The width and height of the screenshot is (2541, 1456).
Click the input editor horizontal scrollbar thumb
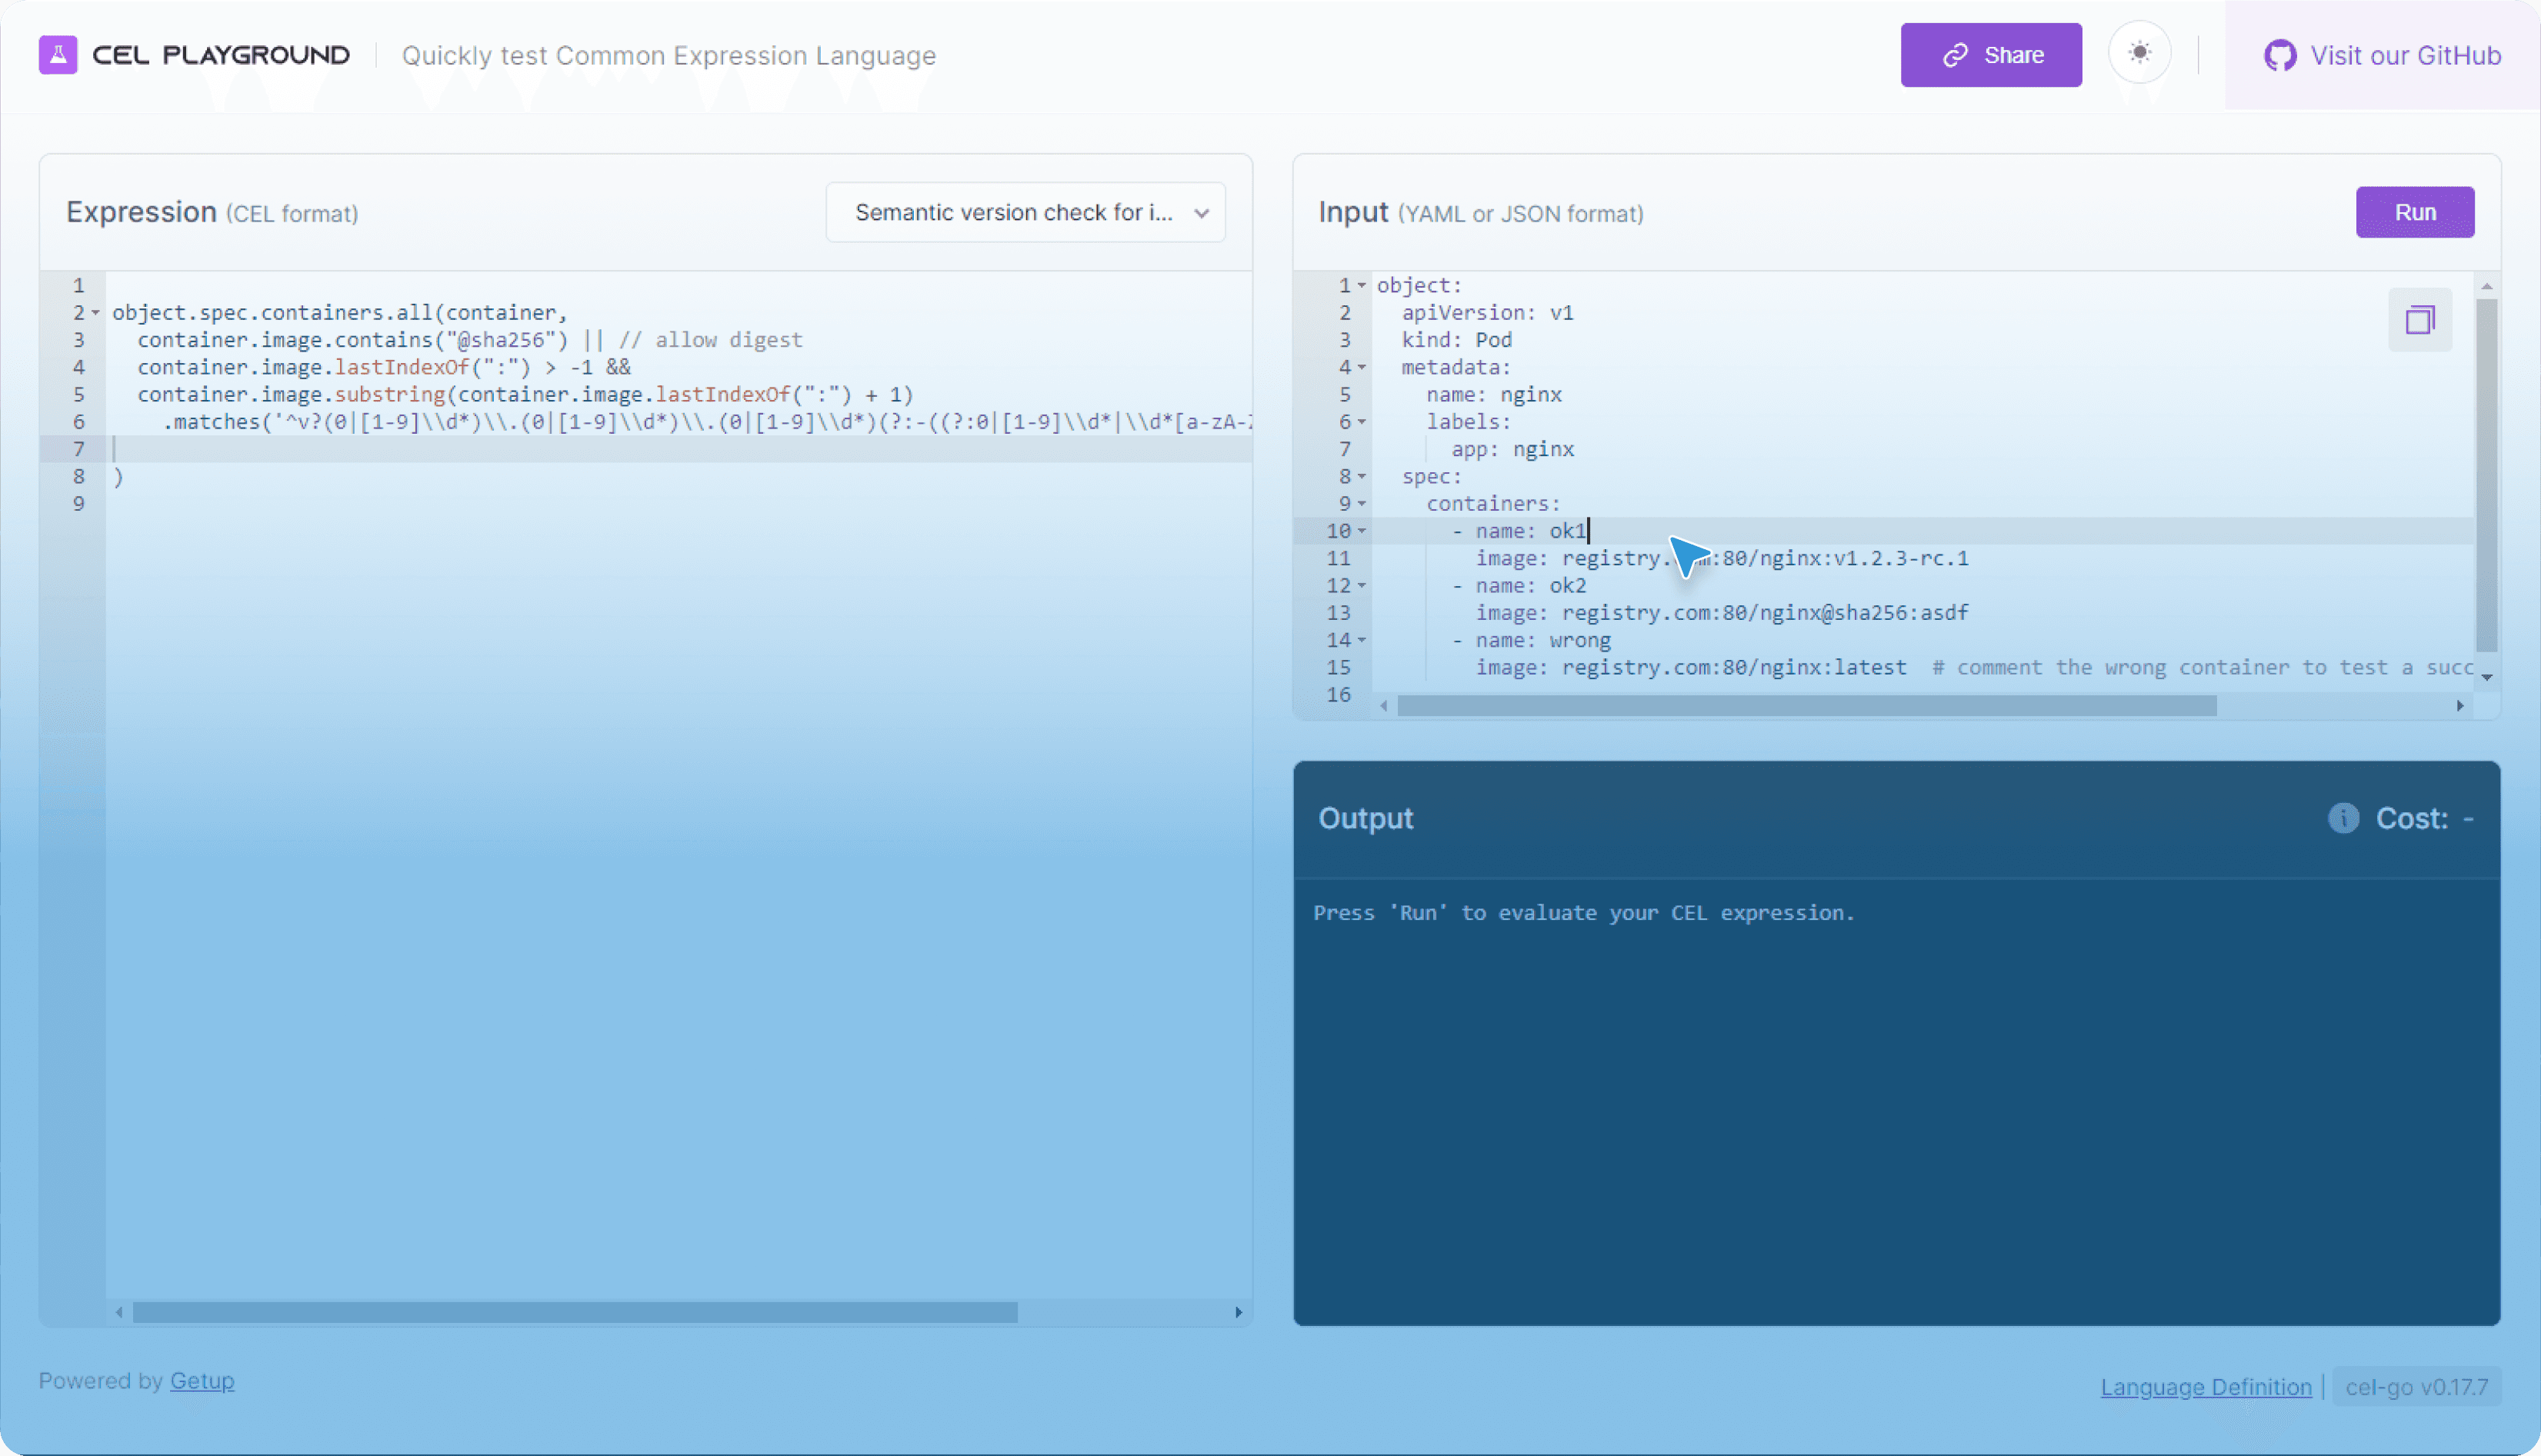coord(1806,706)
